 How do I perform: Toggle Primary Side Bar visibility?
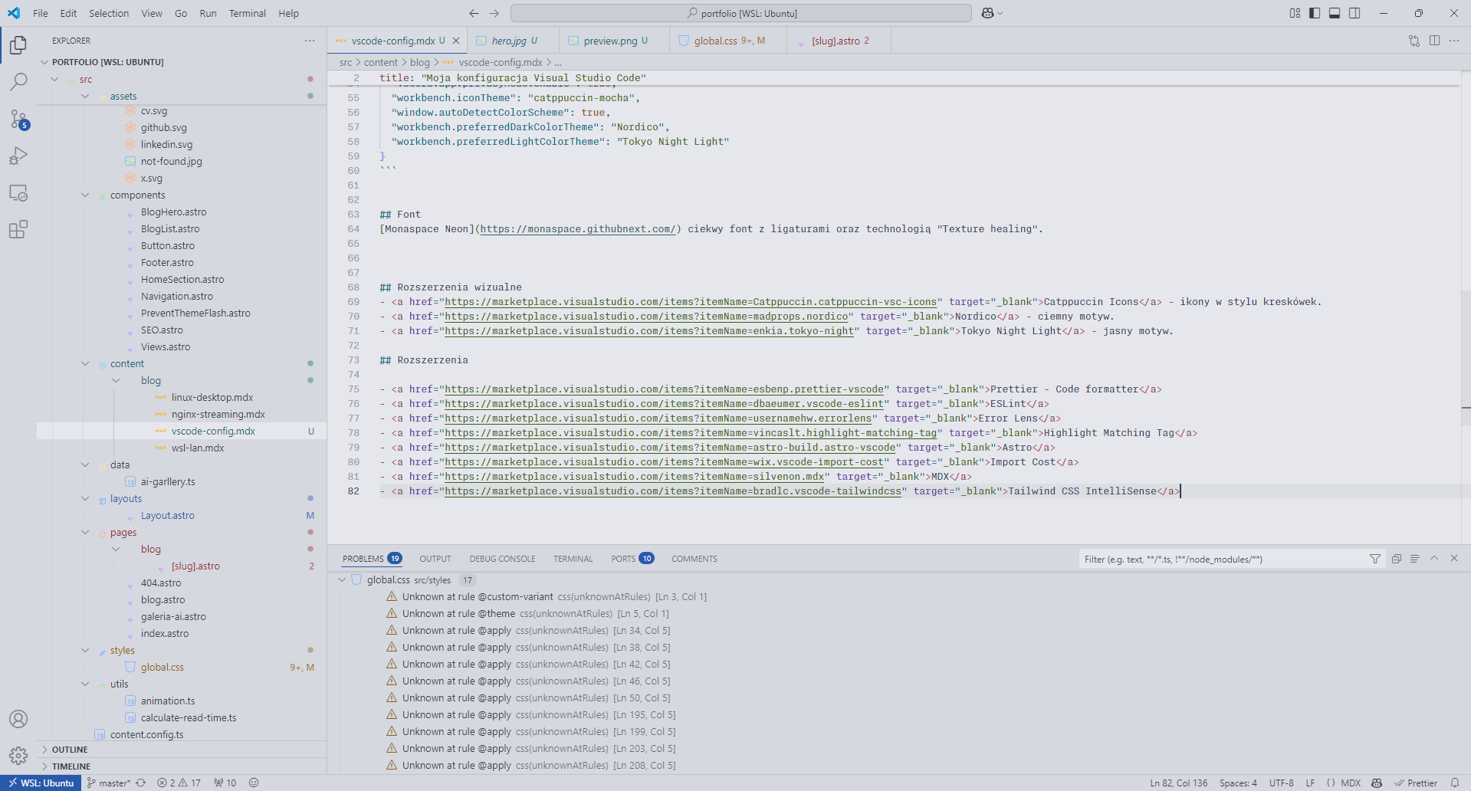point(1315,13)
